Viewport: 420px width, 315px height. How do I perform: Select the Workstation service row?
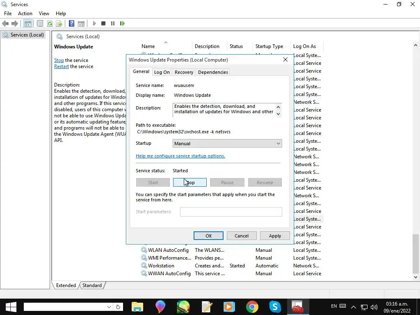(x=231, y=266)
